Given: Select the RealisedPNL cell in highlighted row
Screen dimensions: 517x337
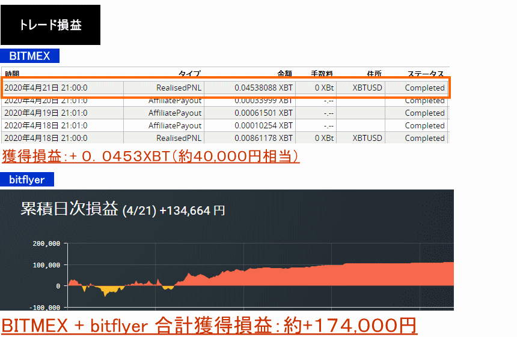Looking at the screenshot, I should [179, 88].
